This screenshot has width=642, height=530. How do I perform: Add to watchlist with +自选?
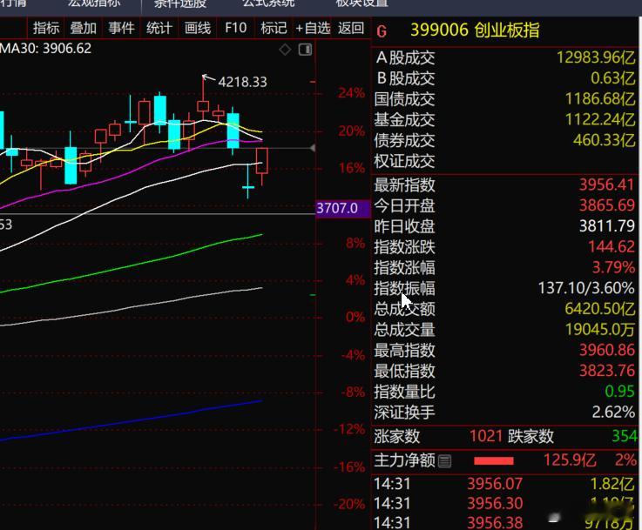[x=313, y=28]
